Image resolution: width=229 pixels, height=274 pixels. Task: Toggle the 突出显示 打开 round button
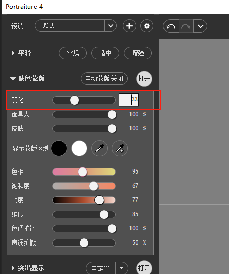(x=144, y=267)
